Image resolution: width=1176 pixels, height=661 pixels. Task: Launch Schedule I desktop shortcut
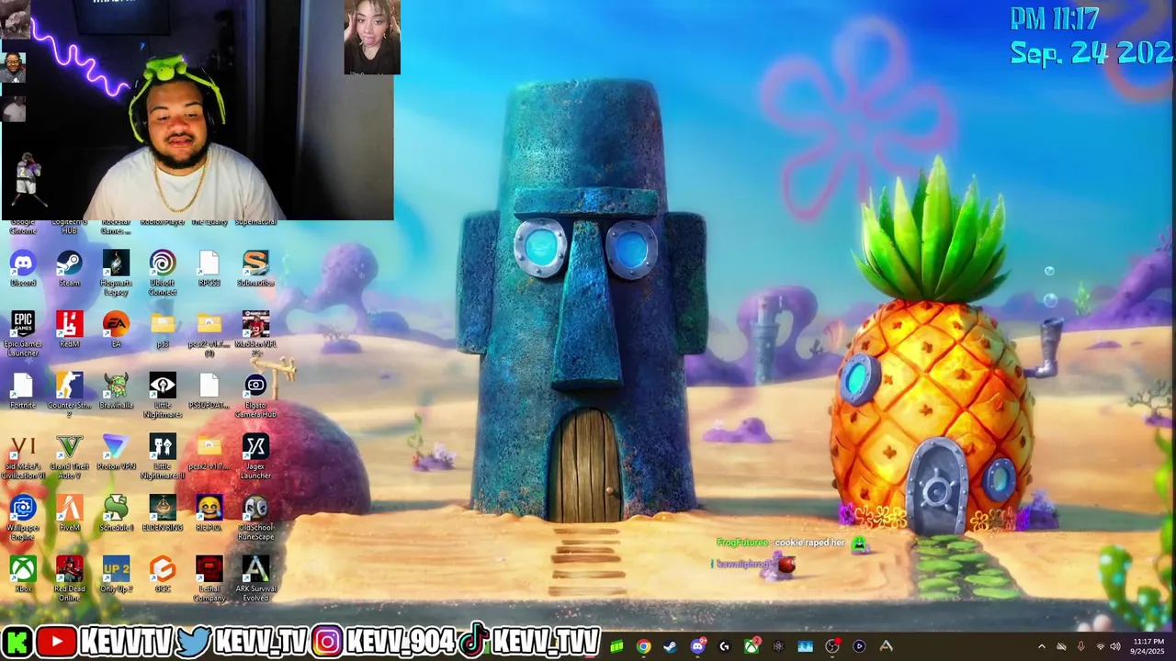point(116,513)
